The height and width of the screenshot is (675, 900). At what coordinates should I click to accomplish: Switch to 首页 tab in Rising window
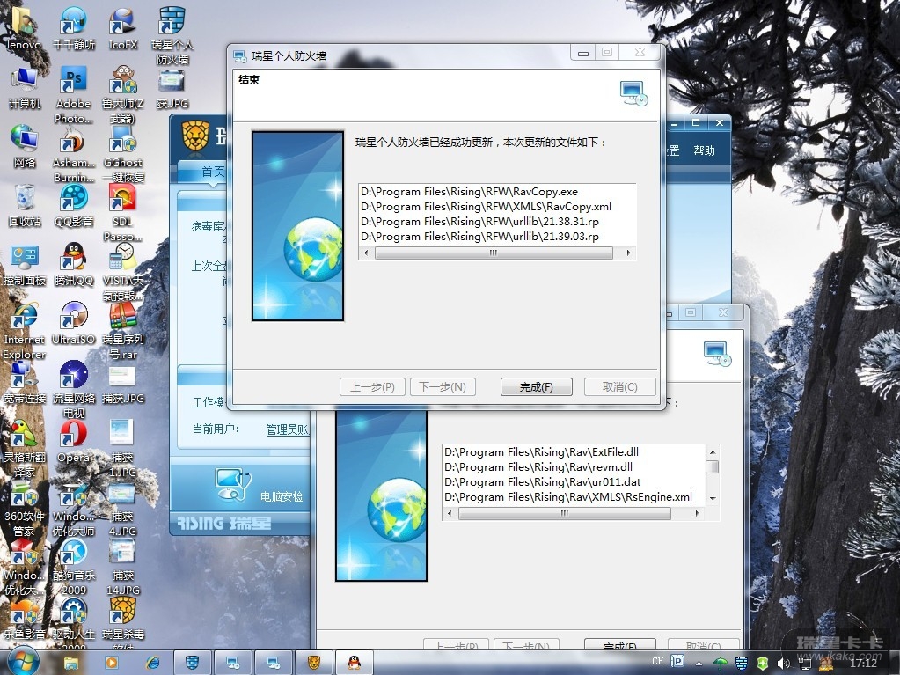click(x=213, y=172)
